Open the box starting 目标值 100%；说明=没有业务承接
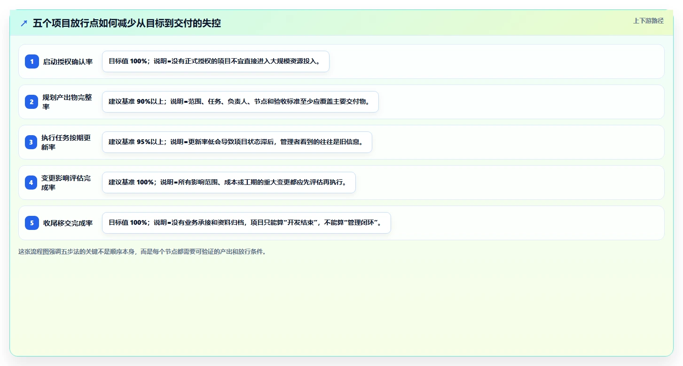 (x=246, y=223)
